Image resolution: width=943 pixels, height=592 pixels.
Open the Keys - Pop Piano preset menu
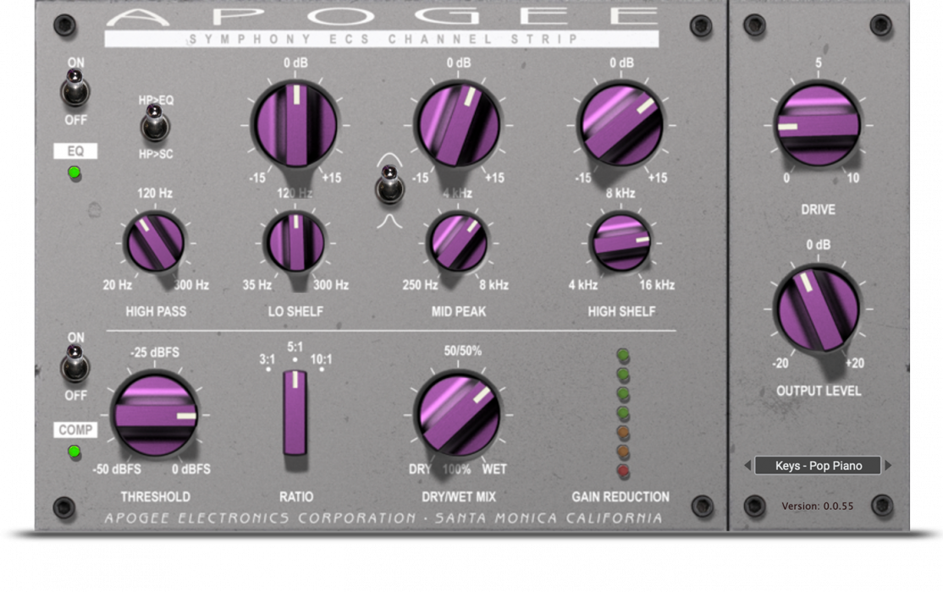818,466
